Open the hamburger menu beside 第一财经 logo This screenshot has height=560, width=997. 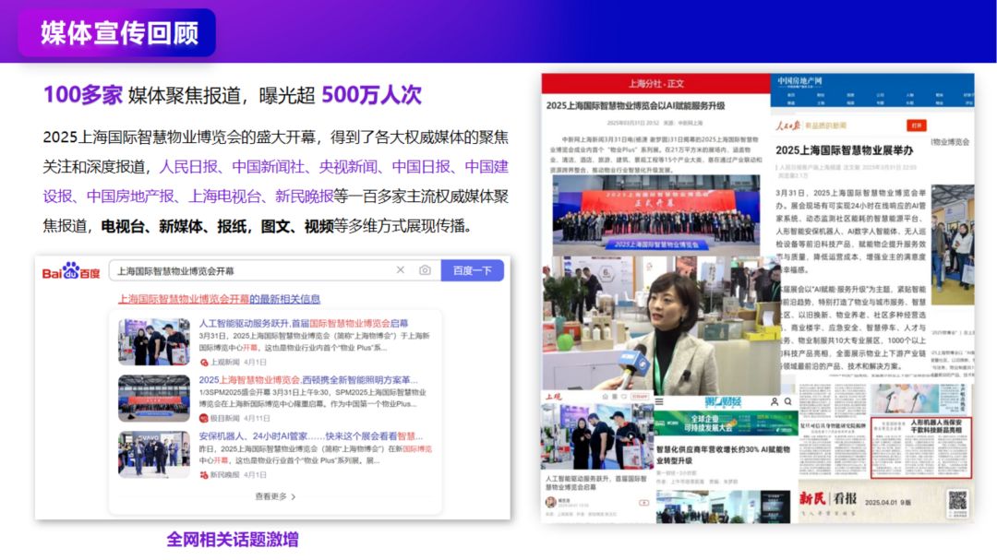pyautogui.click(x=659, y=401)
